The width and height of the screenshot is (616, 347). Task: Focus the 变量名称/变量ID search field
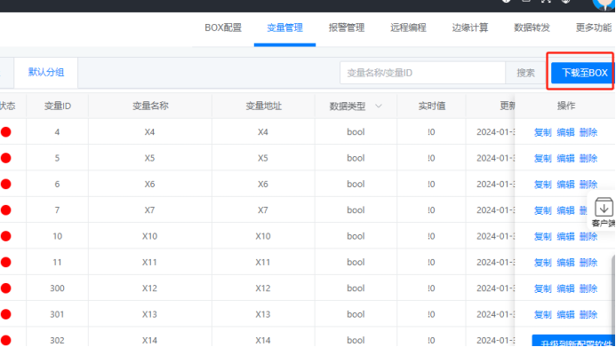[422, 73]
